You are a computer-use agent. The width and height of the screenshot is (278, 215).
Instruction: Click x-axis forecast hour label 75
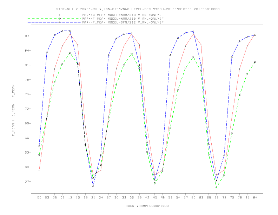pos(232,197)
